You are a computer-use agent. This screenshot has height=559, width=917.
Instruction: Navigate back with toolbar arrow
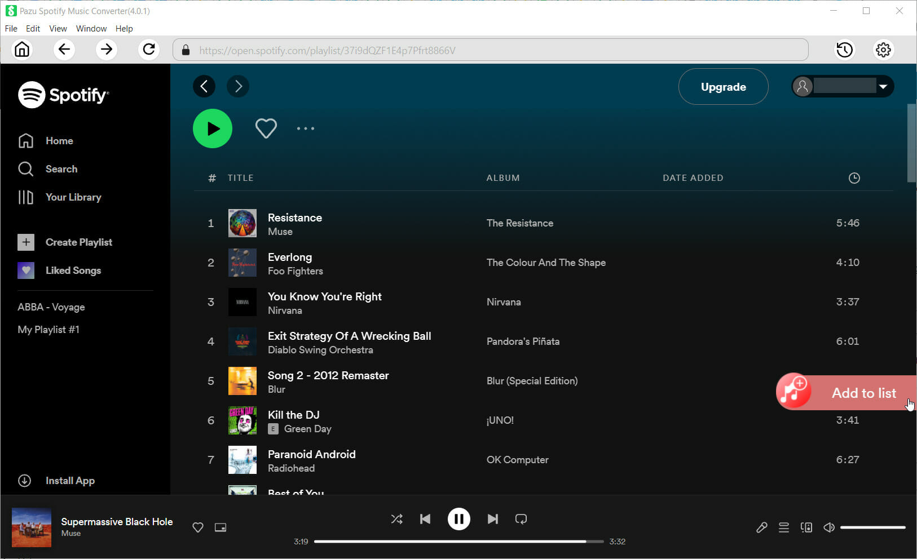(64, 50)
